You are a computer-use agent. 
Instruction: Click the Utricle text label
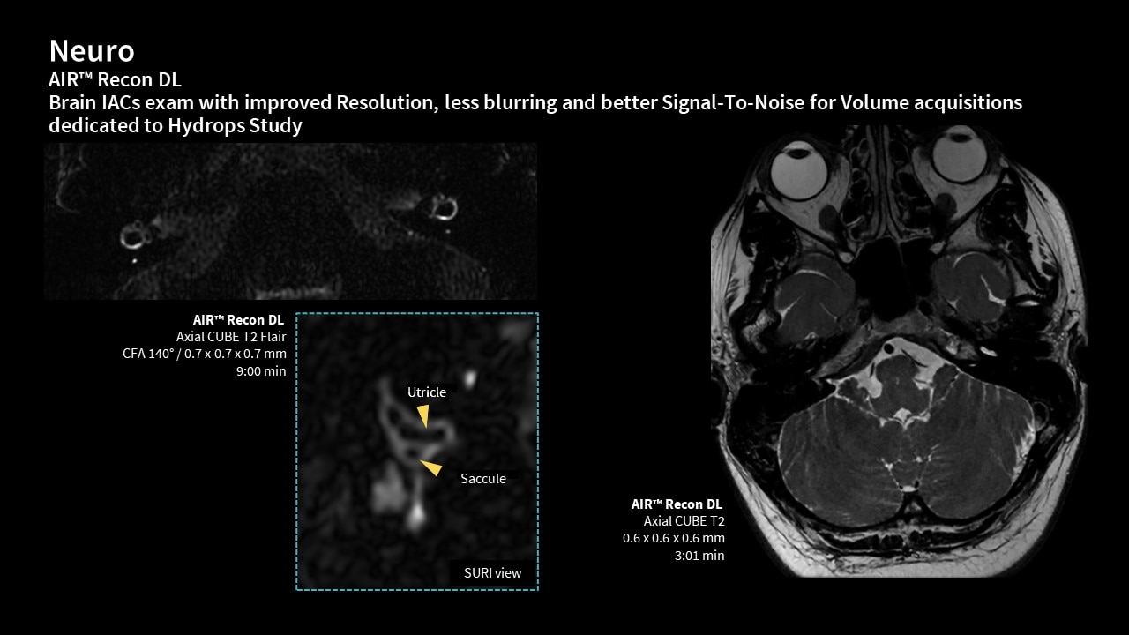(x=426, y=392)
